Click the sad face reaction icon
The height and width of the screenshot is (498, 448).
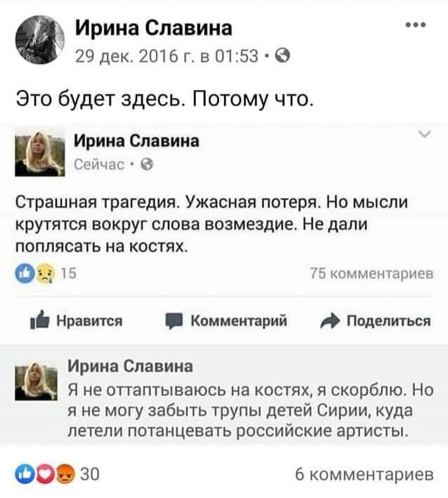coord(45,273)
